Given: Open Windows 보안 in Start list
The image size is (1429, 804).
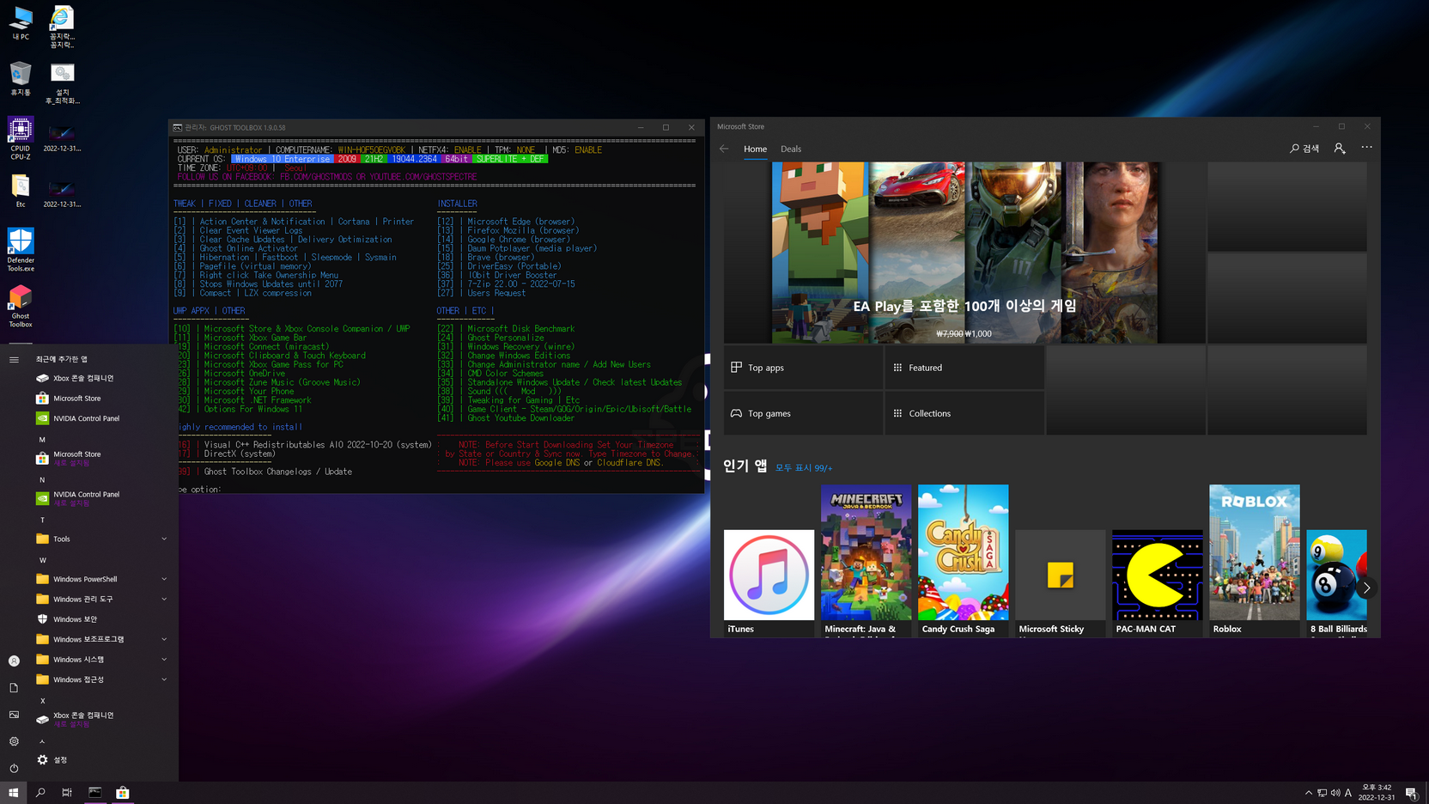Looking at the screenshot, I should point(103,619).
